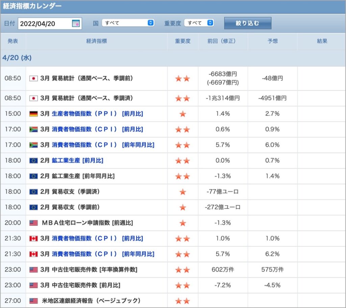Click EU flag on 貿易収支 季調済 row
Viewport: 346px width, 308px height.
pos(33,192)
